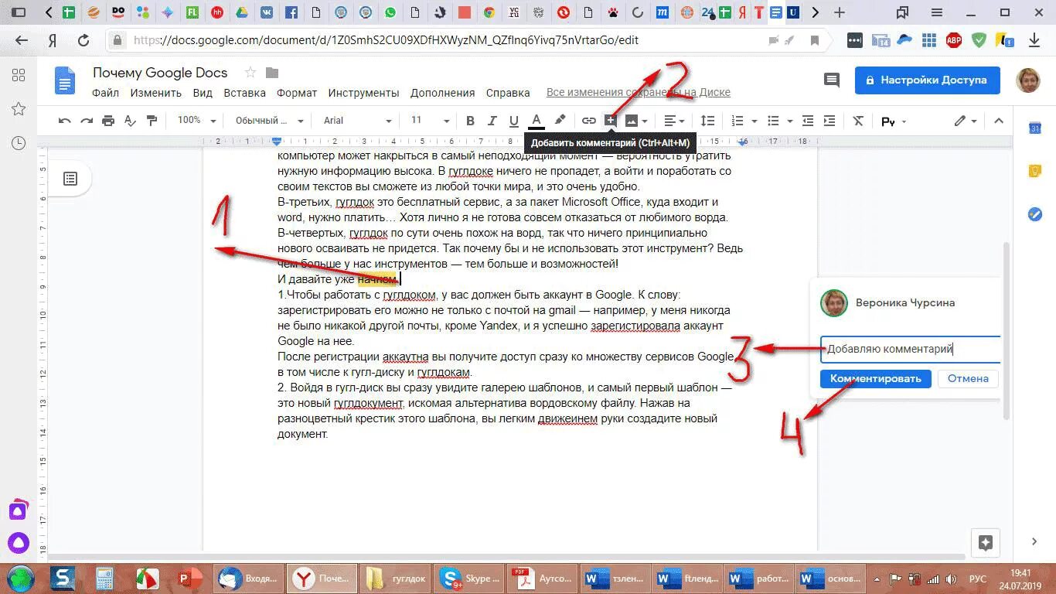Viewport: 1056px width, 594px height.
Task: Click the browser address bar URL
Action: [385, 40]
